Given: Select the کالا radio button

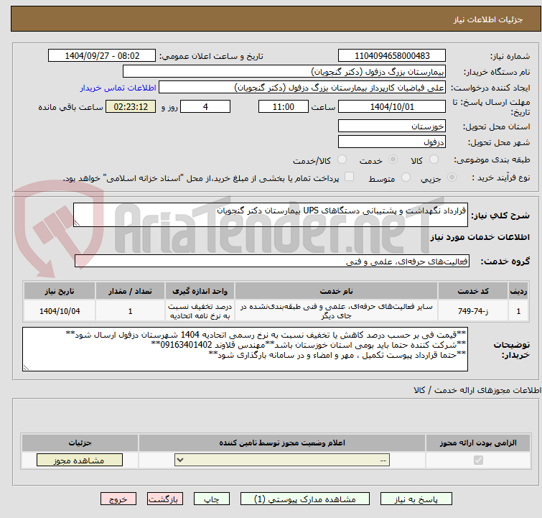Looking at the screenshot, I should point(434,159).
